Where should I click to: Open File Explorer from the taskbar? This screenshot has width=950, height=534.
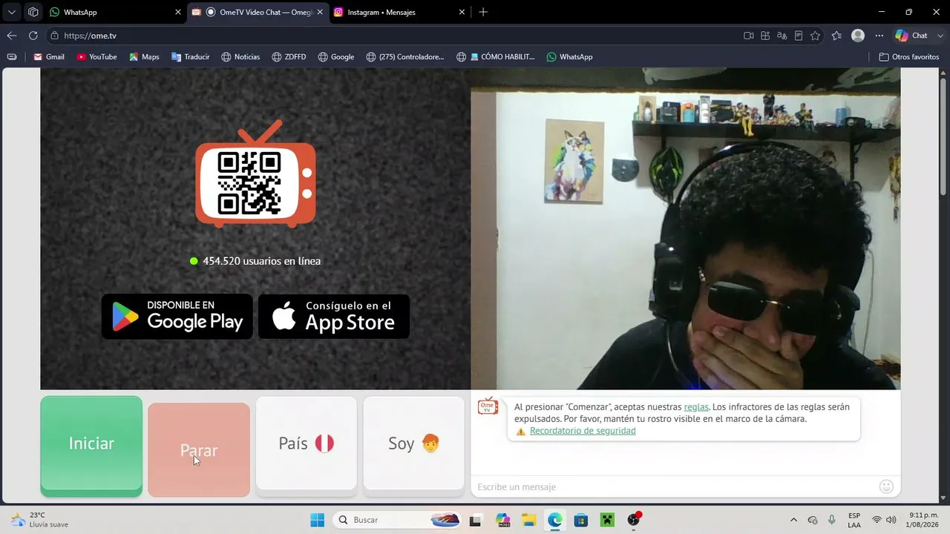[528, 520]
